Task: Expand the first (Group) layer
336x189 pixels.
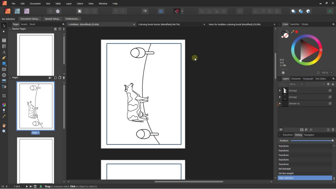Action: 280,91
